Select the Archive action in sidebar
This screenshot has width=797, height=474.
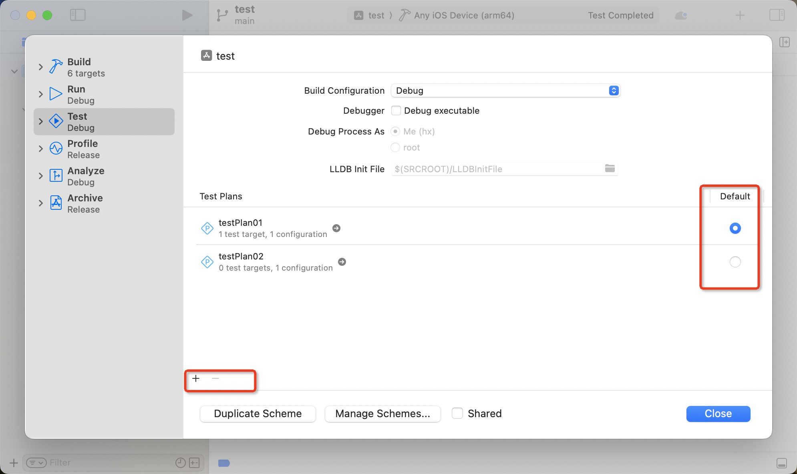click(104, 203)
